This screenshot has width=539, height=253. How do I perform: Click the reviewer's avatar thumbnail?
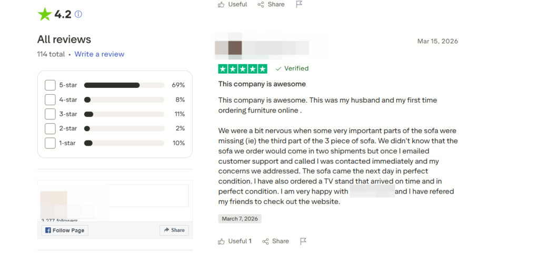(235, 48)
